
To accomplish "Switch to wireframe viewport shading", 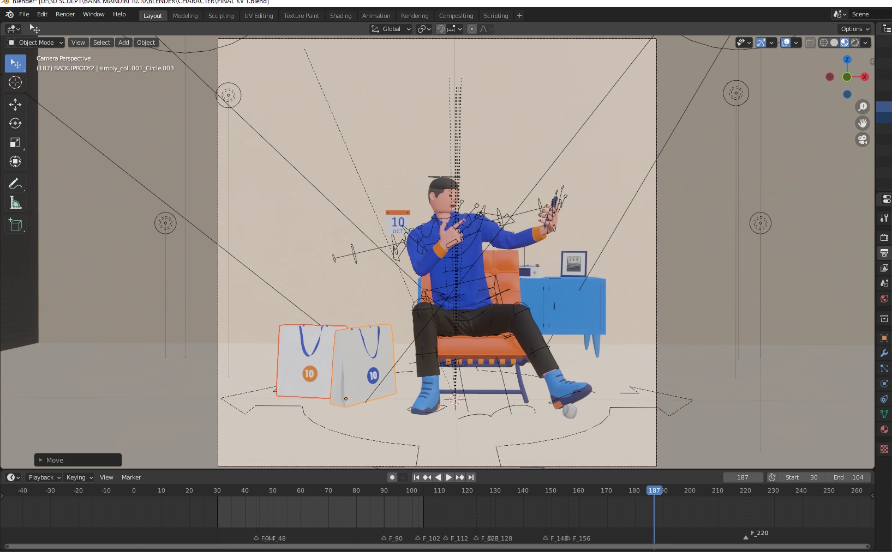I will click(x=824, y=43).
